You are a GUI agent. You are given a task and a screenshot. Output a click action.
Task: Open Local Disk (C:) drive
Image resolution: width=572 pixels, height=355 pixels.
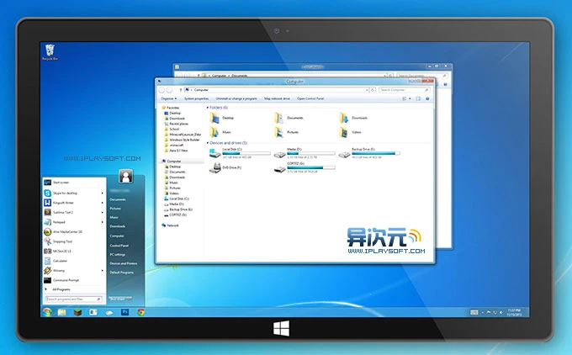click(240, 153)
